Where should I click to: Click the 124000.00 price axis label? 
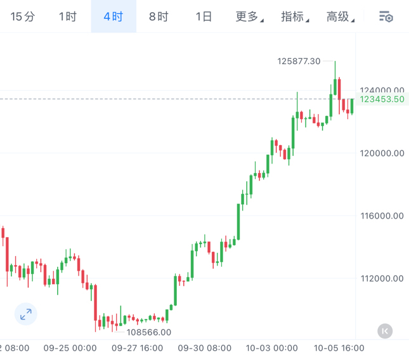tap(381, 90)
